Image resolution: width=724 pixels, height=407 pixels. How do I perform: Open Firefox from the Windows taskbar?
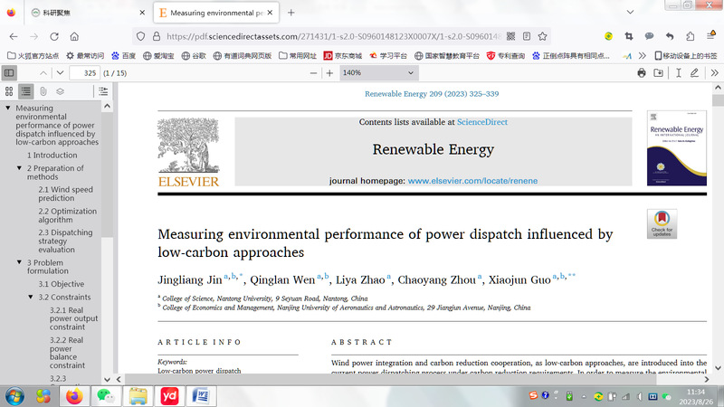tap(73, 395)
